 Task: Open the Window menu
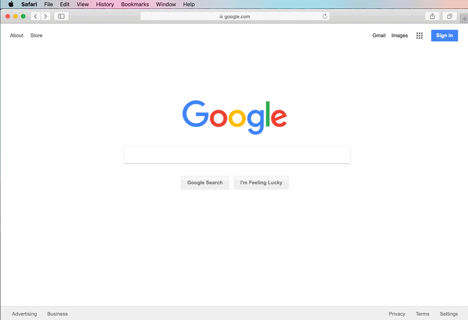point(166,4)
